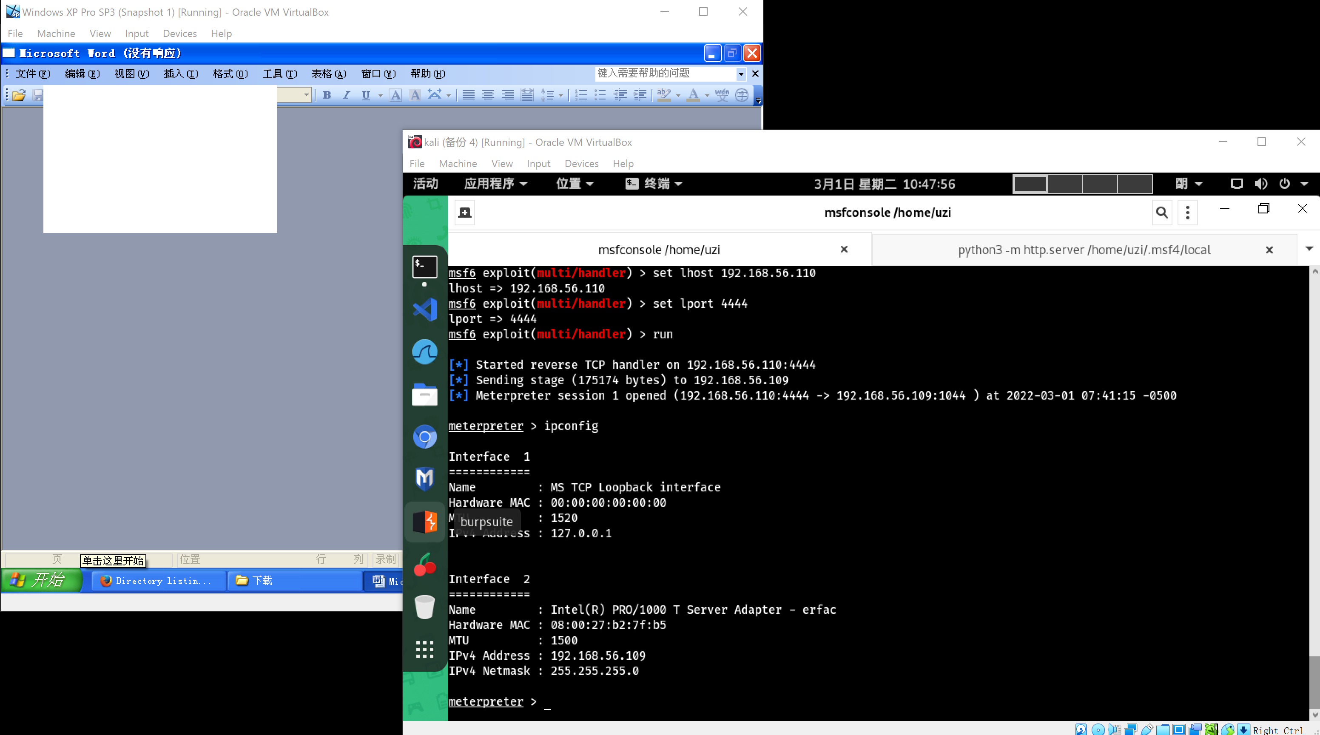Open the font size combo box dropdown in Word
Viewport: 1320px width, 735px height.
click(x=307, y=95)
